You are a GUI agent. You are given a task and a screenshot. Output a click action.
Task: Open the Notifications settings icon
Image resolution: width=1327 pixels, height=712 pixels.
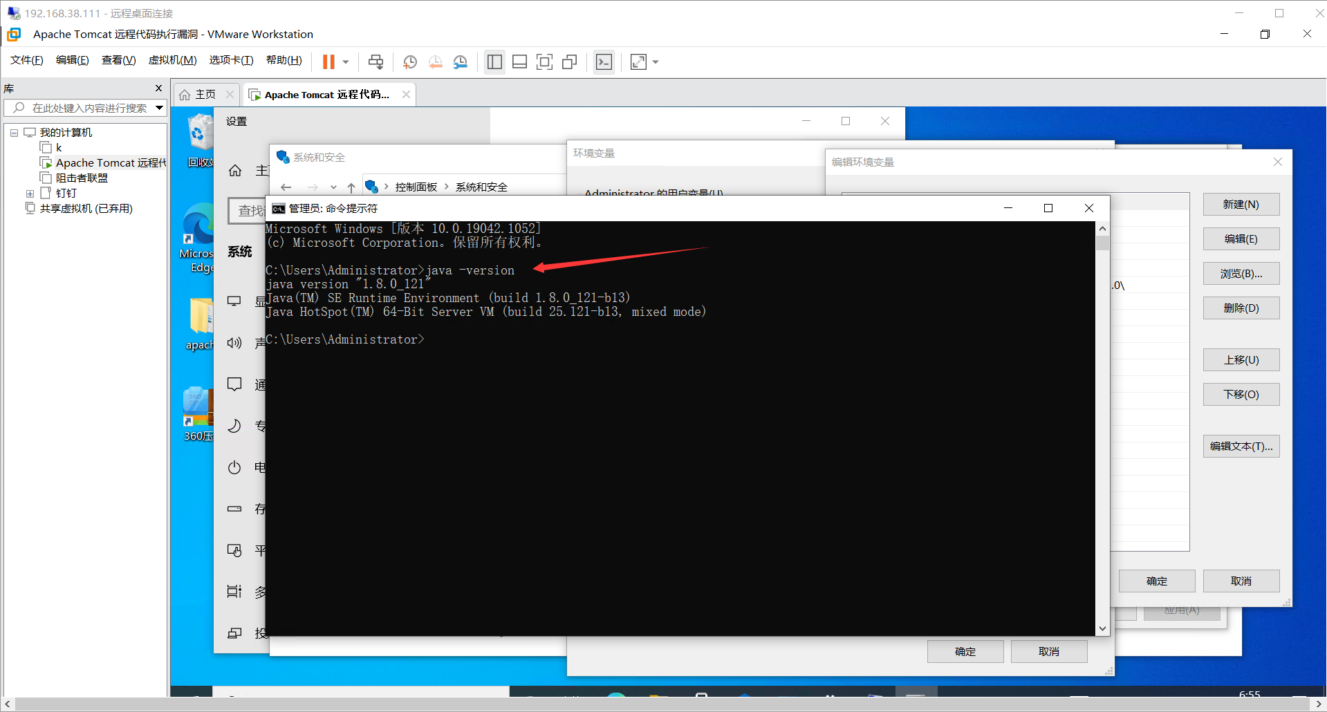[234, 384]
